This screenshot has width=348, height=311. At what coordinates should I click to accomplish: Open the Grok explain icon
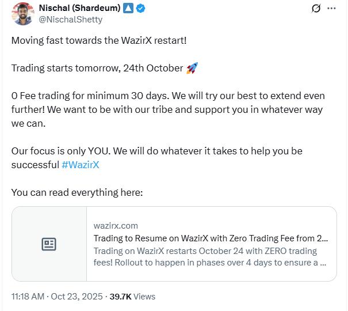tap(315, 9)
